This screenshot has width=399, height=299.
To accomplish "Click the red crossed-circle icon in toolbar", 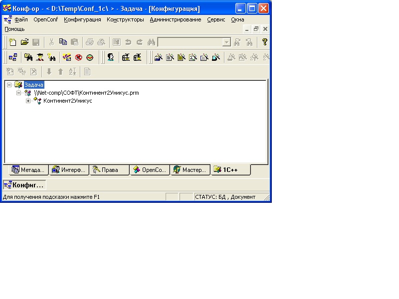I will coord(78,57).
